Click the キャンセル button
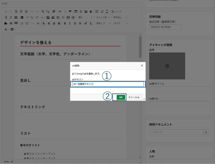 pos(134,97)
